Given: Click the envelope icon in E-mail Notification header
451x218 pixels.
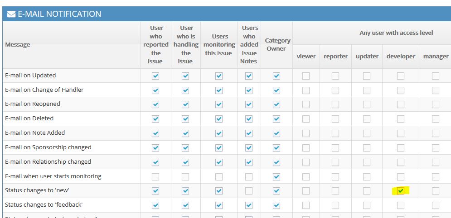Looking at the screenshot, I should click(x=11, y=14).
